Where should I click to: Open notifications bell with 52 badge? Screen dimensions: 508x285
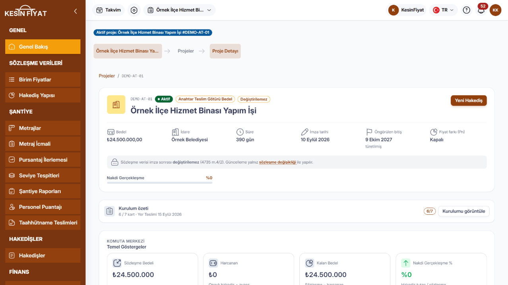(x=481, y=10)
